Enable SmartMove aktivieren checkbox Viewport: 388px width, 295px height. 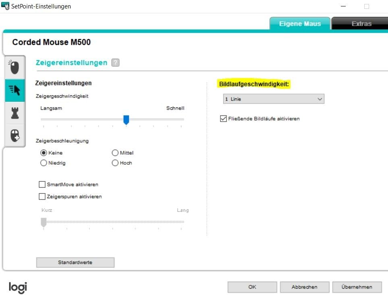(42, 184)
